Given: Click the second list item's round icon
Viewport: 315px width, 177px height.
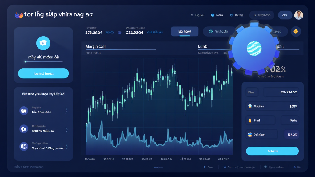Looking at the screenshot, I should (24, 129).
